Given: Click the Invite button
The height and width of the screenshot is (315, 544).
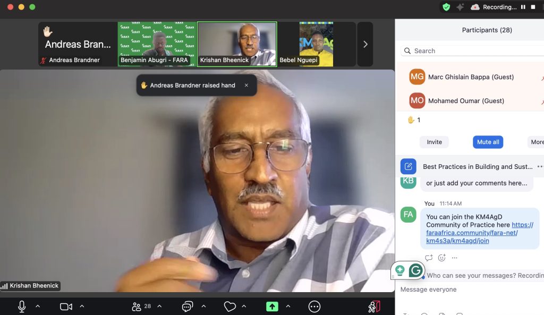Looking at the screenshot, I should [x=434, y=142].
